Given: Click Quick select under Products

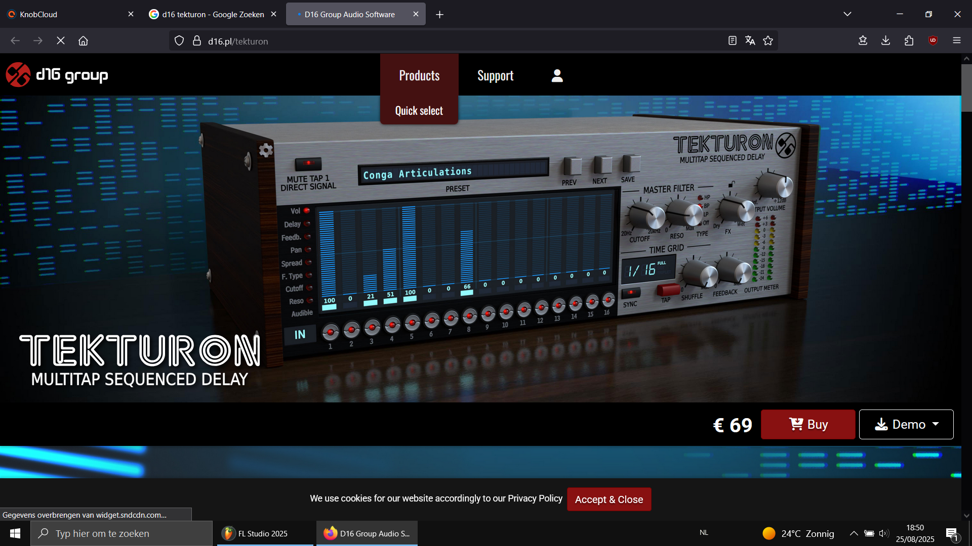Looking at the screenshot, I should pyautogui.click(x=419, y=110).
